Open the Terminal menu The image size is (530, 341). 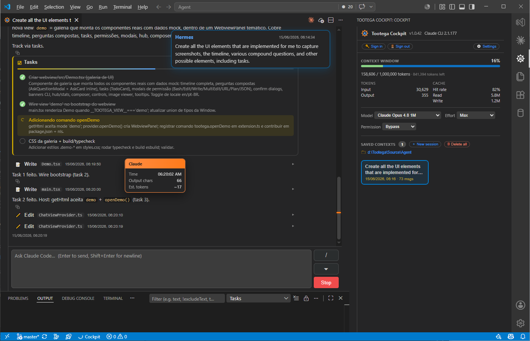coord(122,7)
